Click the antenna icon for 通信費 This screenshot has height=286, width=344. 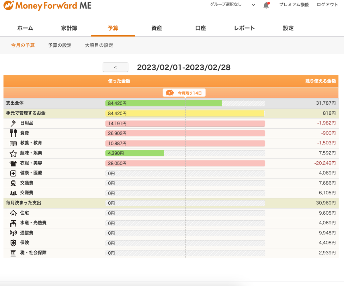(x=13, y=233)
